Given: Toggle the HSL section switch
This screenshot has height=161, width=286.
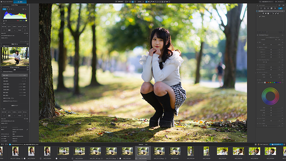Looking at the screenshot, I should [x=282, y=80].
